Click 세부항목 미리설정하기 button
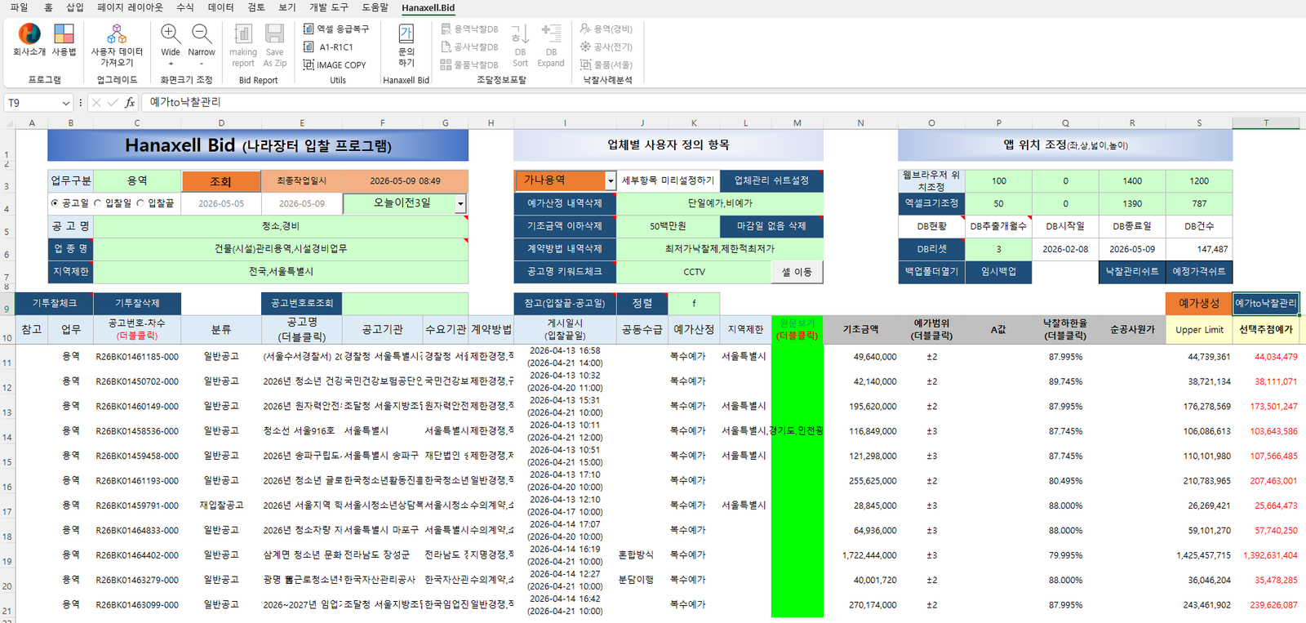 click(x=668, y=180)
